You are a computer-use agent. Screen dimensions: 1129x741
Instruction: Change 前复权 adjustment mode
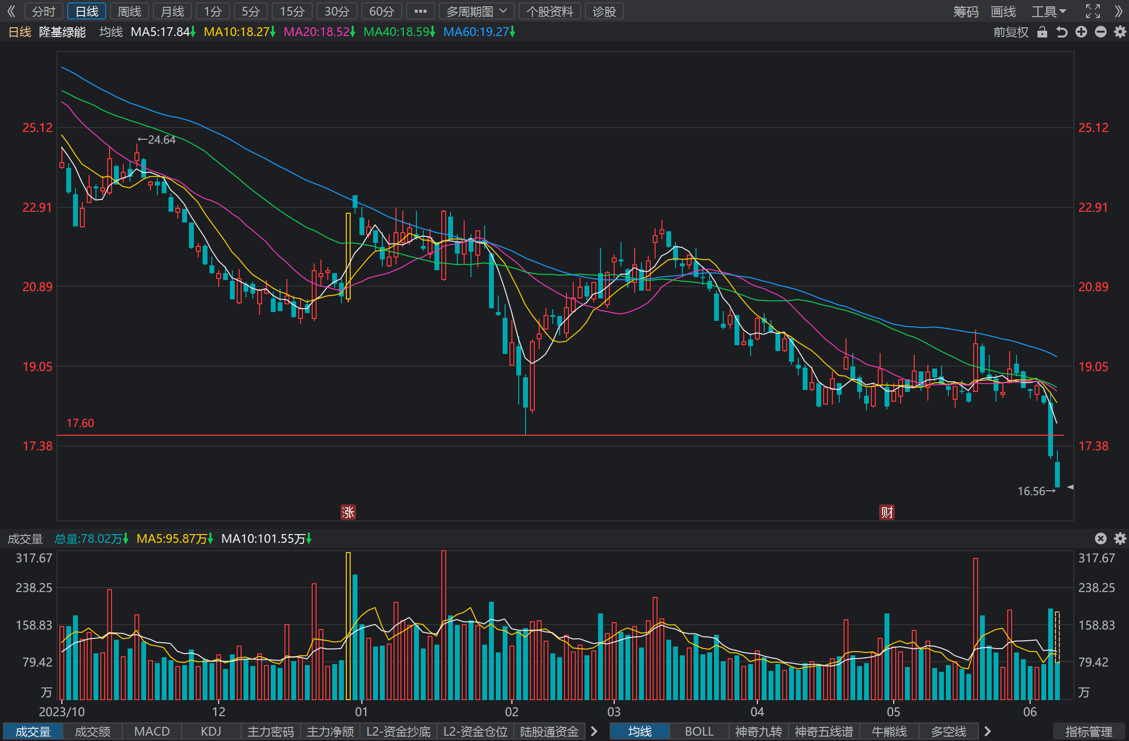pyautogui.click(x=1011, y=32)
